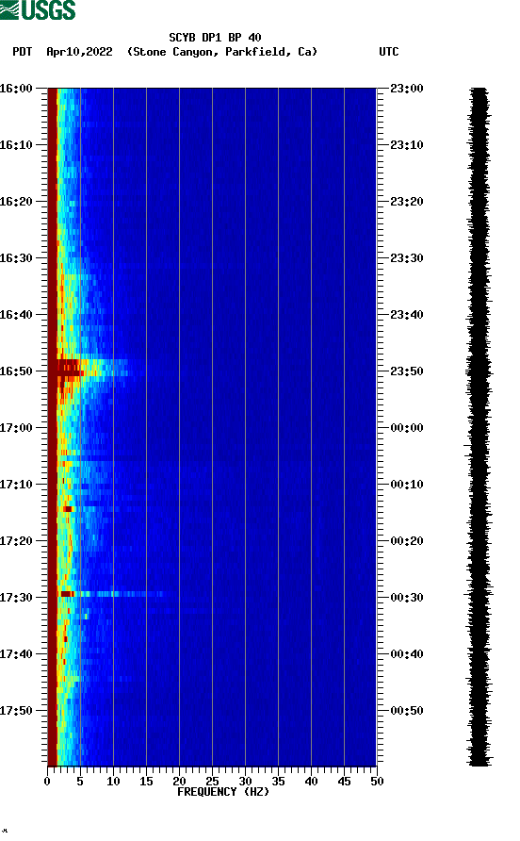
Task: Click the "PDT" timezone label
Action: click(x=22, y=52)
